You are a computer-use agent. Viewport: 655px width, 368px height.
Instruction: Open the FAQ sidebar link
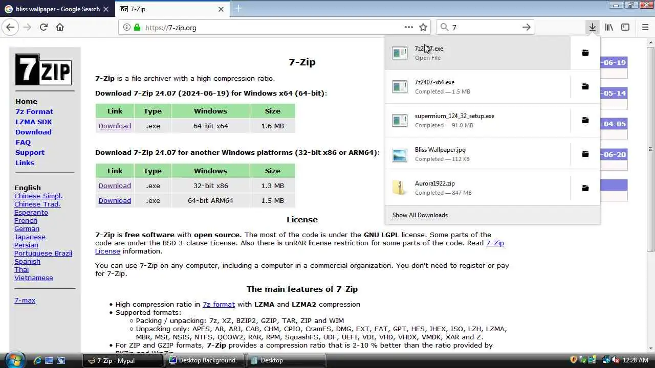23,142
